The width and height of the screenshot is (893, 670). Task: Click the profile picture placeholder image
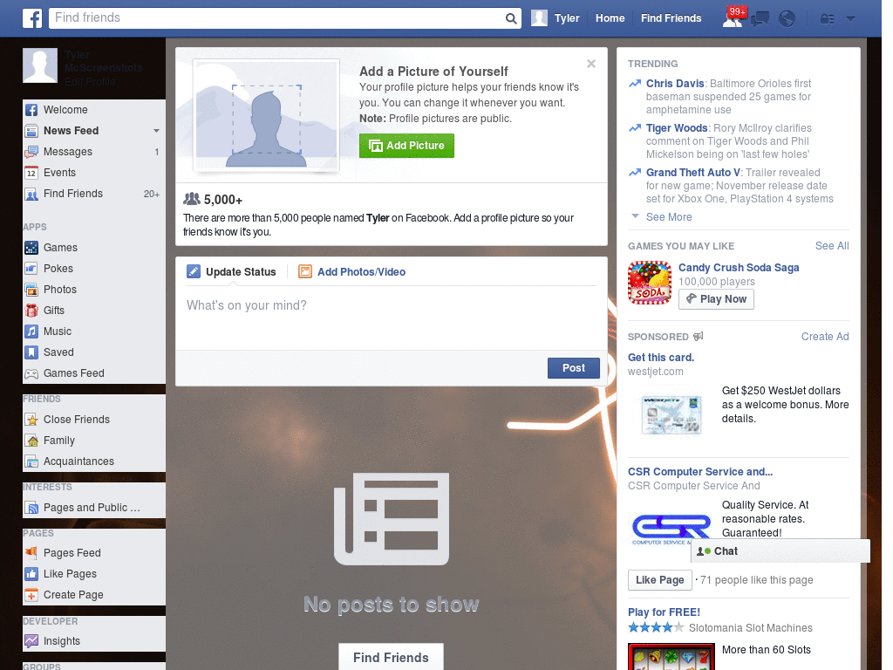click(x=266, y=114)
